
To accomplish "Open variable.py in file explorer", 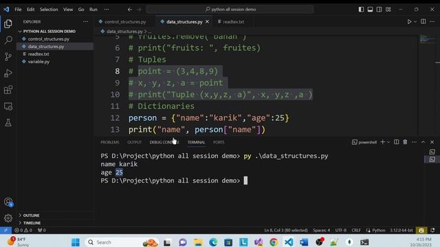I will tap(38, 62).
